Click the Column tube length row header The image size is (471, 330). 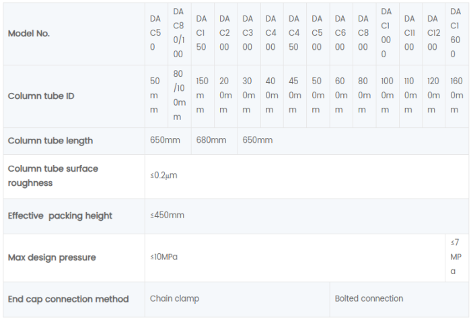50,141
